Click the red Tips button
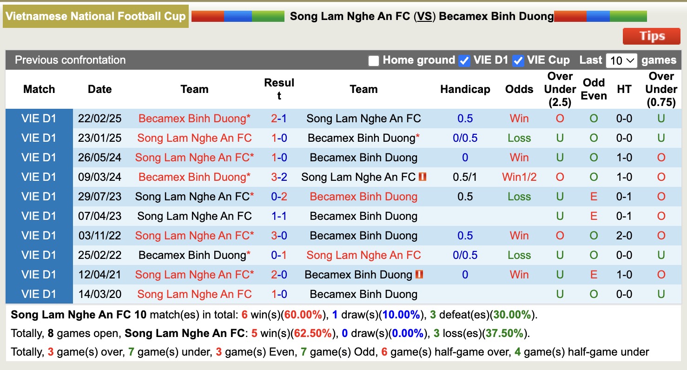 point(652,36)
